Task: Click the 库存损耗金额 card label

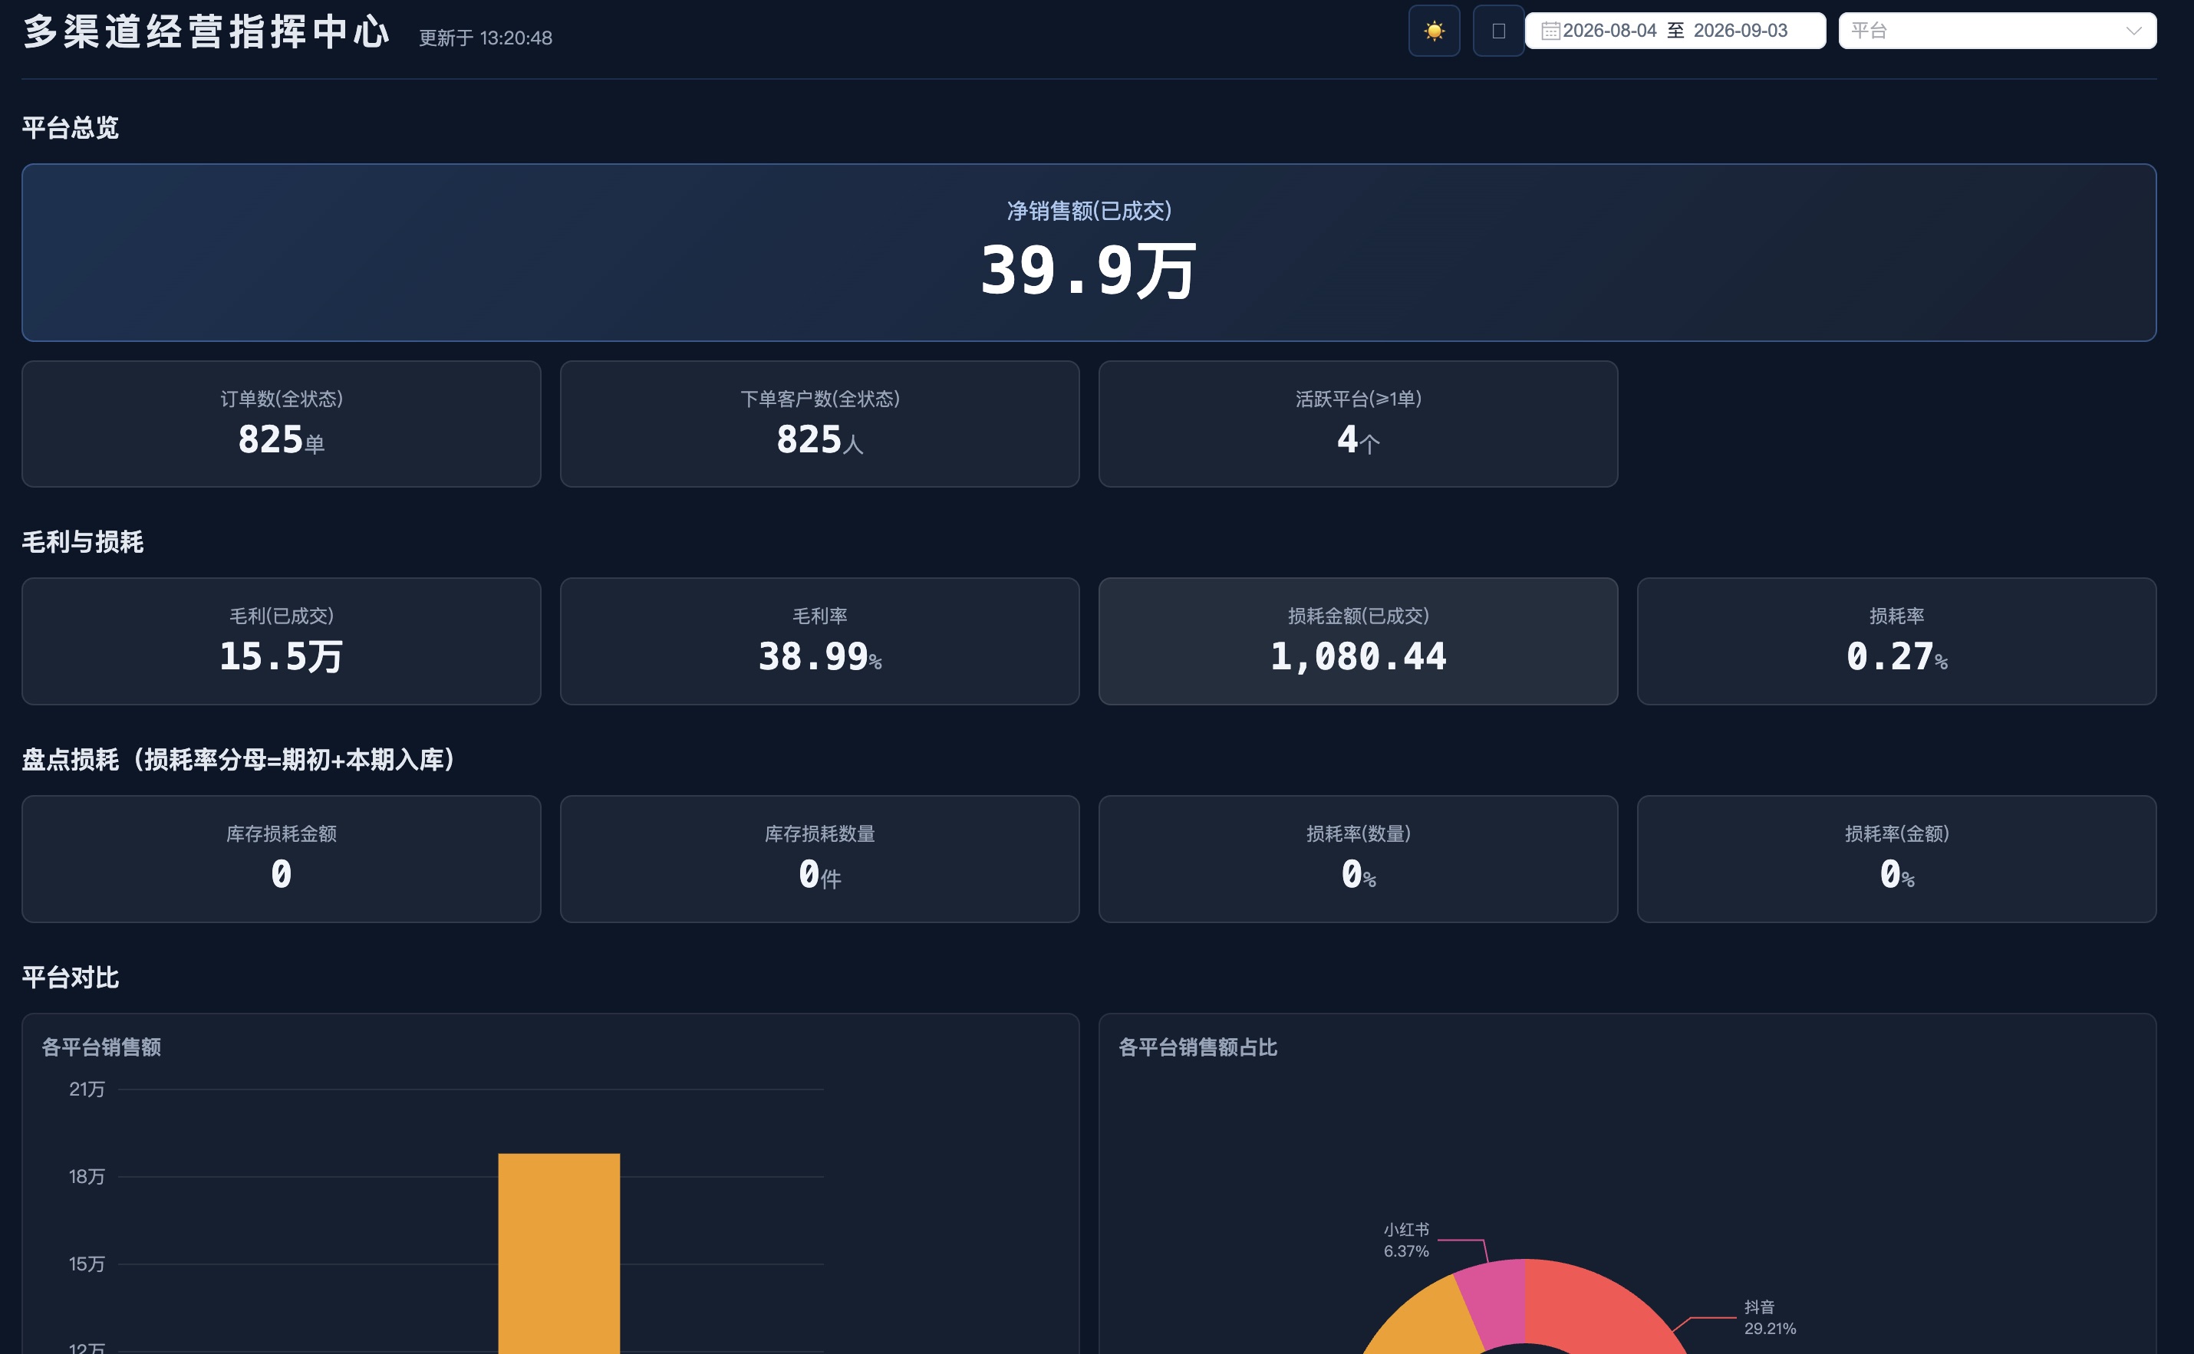Action: click(282, 833)
